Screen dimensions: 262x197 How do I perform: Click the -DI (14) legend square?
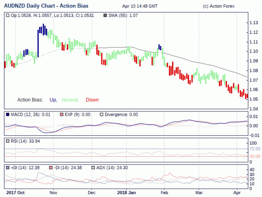tap(51, 168)
